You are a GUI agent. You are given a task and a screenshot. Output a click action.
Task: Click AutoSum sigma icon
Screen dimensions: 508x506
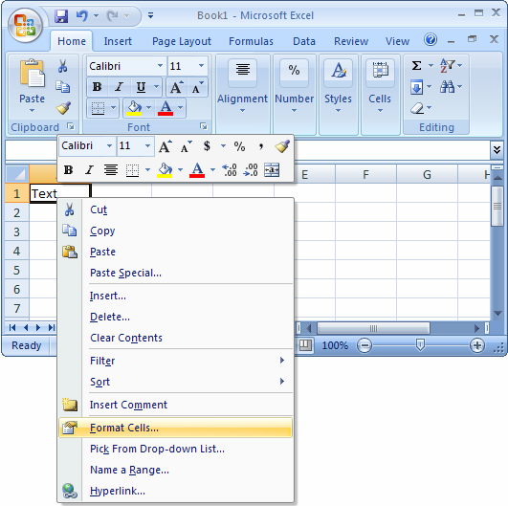click(x=417, y=65)
